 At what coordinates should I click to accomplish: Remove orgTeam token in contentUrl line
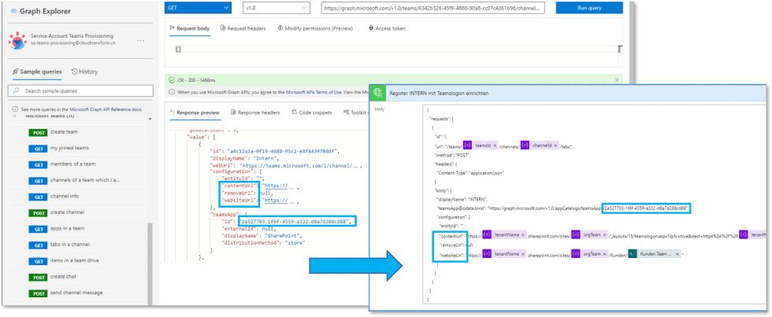click(605, 235)
